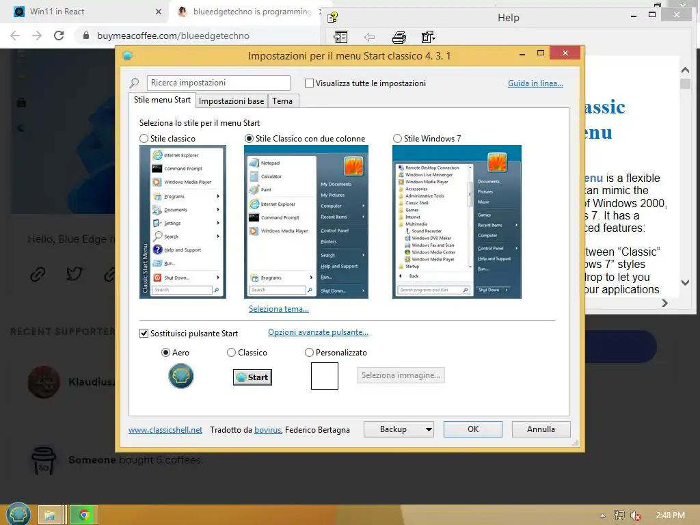Click the Ricerca impostazioni search field
Image resolution: width=700 pixels, height=525 pixels.
(x=218, y=83)
